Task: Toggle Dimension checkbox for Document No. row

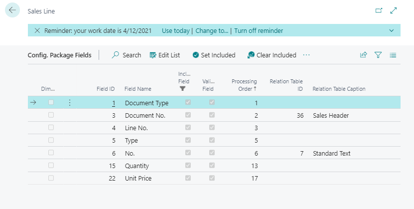Action: tap(51, 115)
